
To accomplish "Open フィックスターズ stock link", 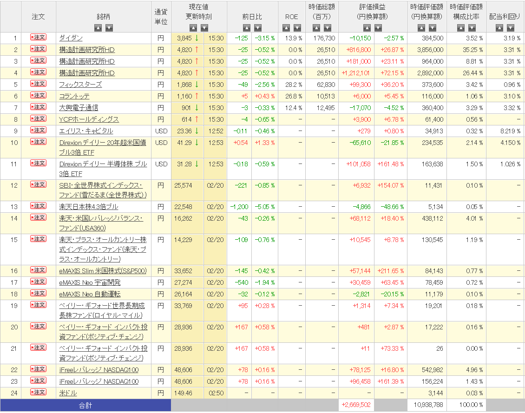I will (x=80, y=85).
